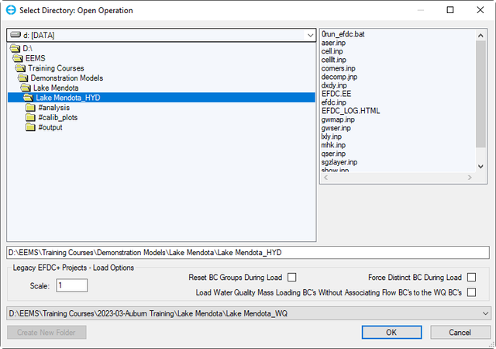Select qser.inp in file list

tap(333, 154)
